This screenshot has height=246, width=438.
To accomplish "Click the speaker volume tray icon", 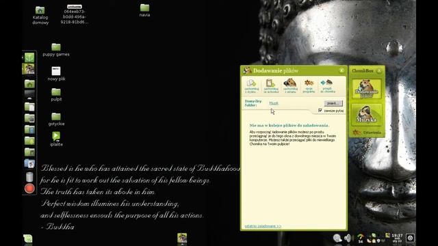I will click(348, 238).
